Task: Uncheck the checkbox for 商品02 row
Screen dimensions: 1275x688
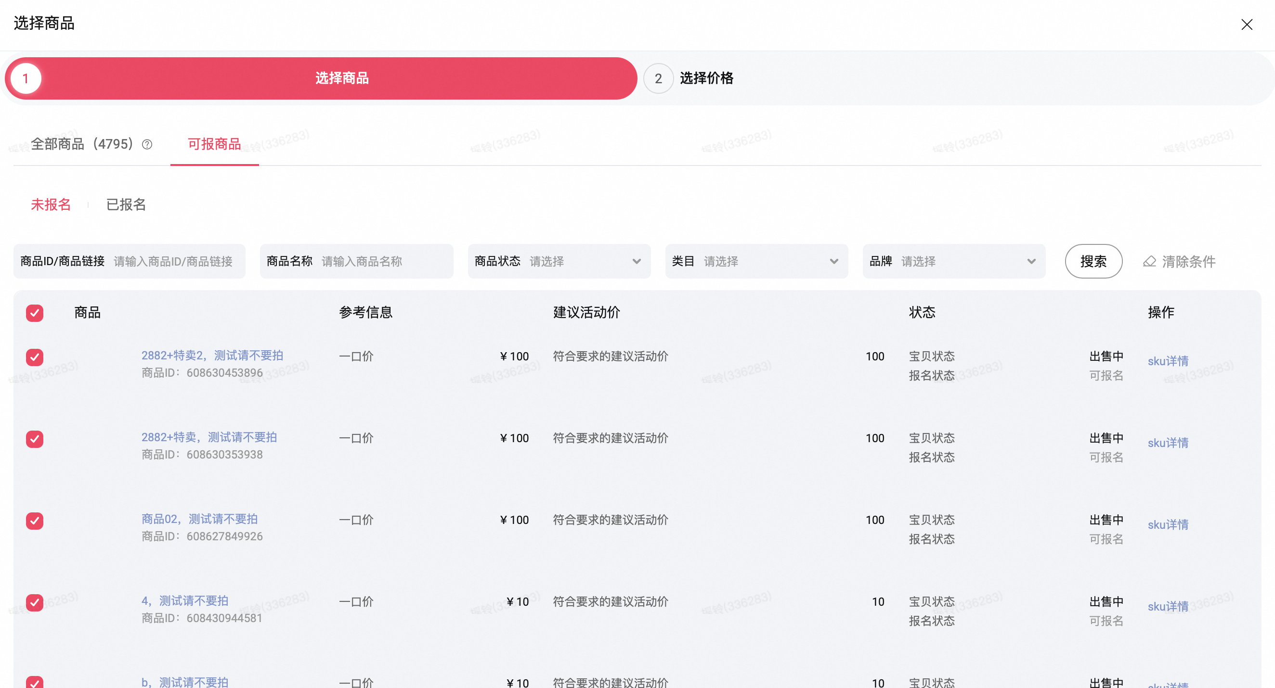Action: coord(35,520)
